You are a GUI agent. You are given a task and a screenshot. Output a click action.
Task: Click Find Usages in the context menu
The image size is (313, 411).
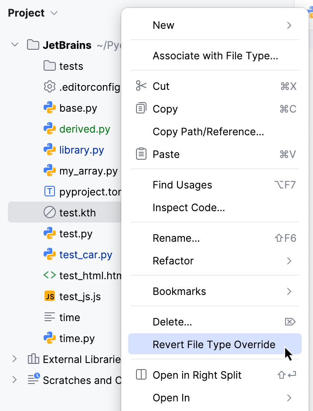pyautogui.click(x=182, y=185)
